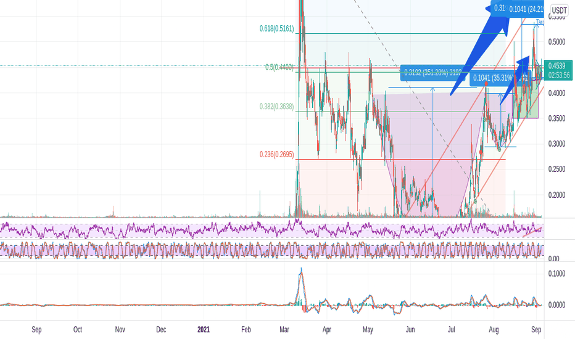Screen dimensions: 575x339
Task: Click the Dec label on time axis
Action: click(x=161, y=330)
